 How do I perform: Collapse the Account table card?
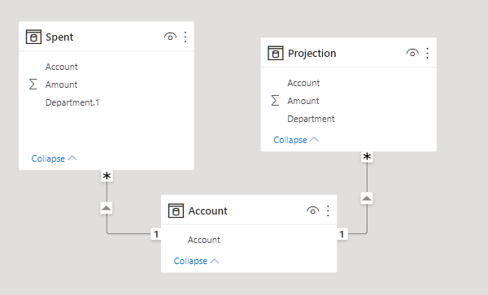(x=196, y=261)
